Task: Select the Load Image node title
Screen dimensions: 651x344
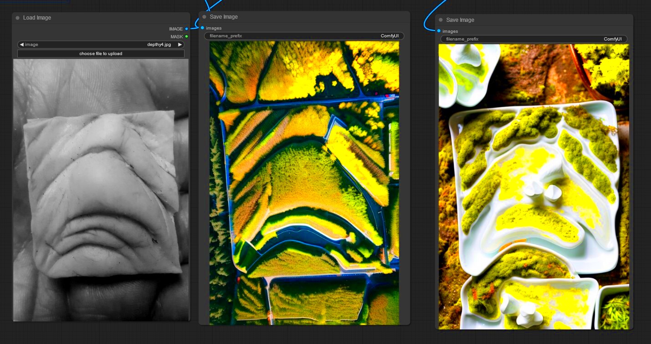Action: coord(37,18)
